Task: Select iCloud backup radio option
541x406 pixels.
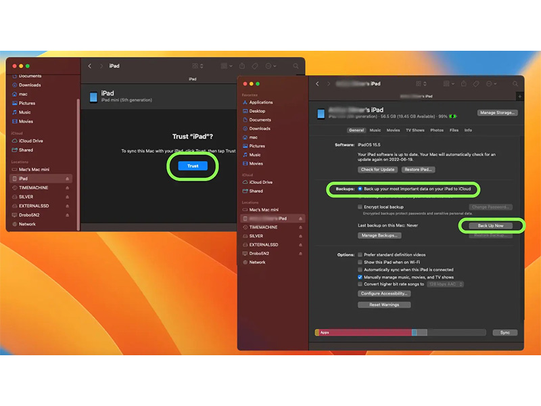Action: (x=360, y=189)
